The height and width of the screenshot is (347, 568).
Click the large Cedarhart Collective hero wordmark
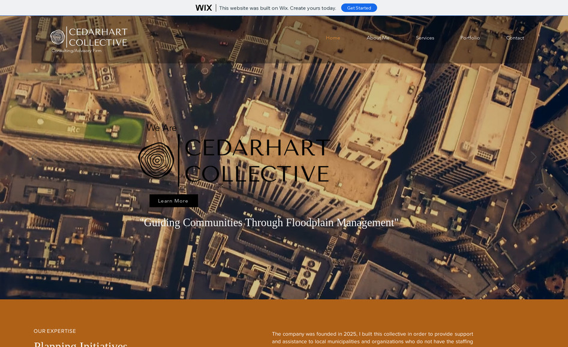coord(257,161)
